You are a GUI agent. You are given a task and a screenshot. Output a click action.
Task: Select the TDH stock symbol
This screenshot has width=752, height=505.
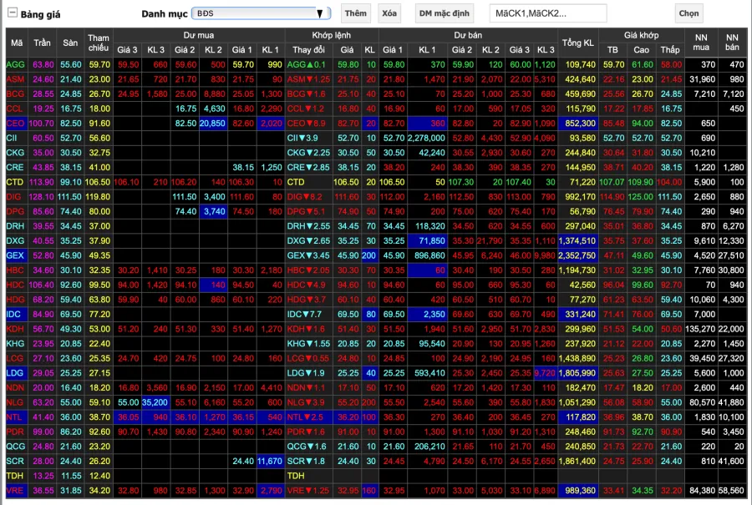(x=15, y=475)
